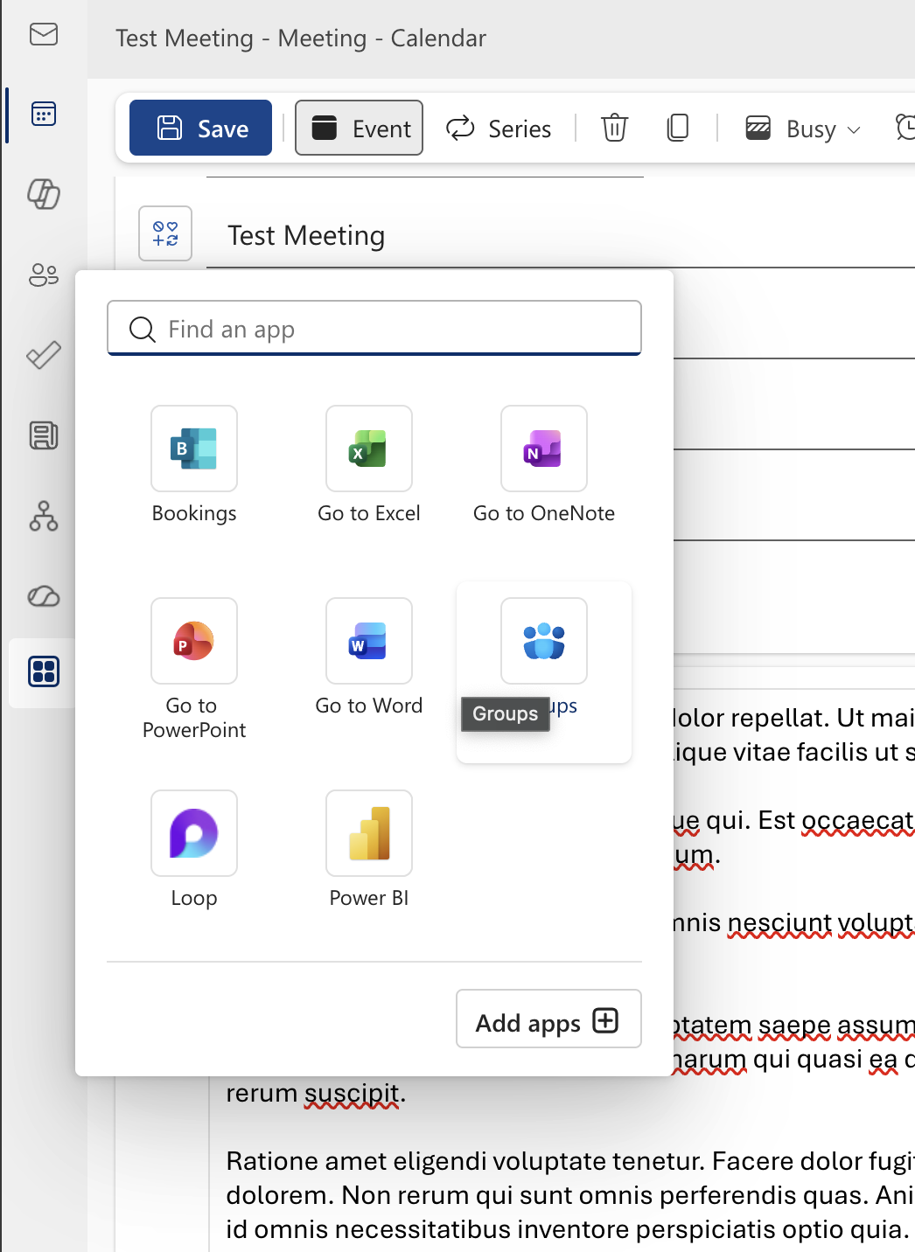Click the misspelled word 'suscipit'
Viewport: 915px width, 1252px height.
pos(352,1094)
